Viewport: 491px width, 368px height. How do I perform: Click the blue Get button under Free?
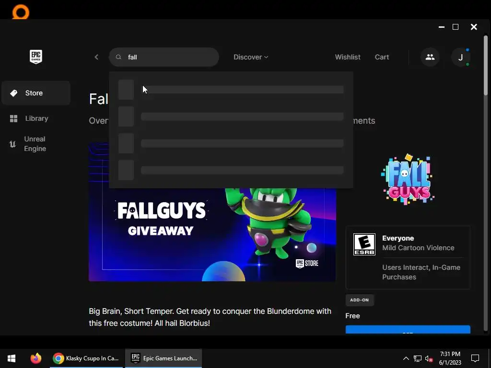pyautogui.click(x=408, y=330)
